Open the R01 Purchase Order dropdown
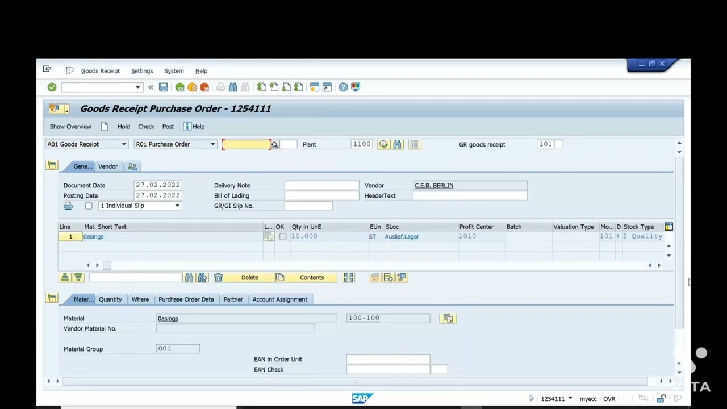This screenshot has width=727, height=409. pyautogui.click(x=212, y=144)
